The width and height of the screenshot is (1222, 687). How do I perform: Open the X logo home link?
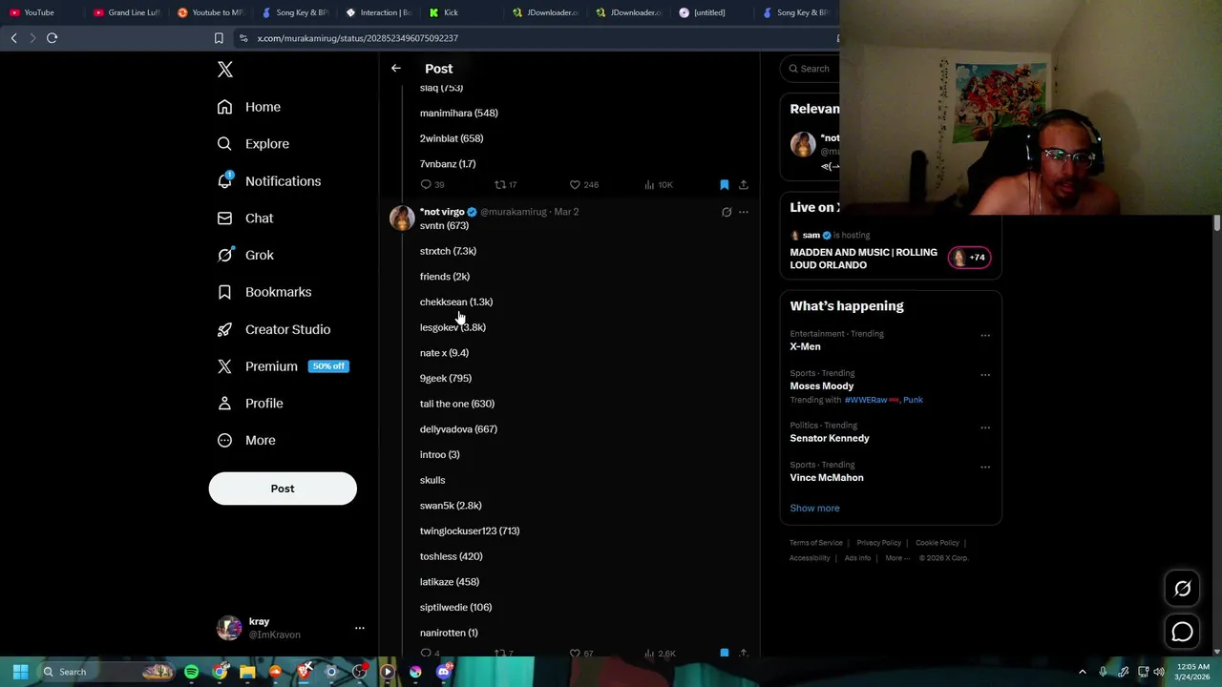tap(225, 70)
